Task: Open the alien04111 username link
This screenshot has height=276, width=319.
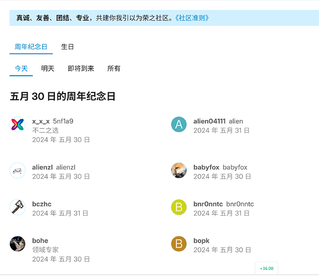Action: pyautogui.click(x=209, y=121)
